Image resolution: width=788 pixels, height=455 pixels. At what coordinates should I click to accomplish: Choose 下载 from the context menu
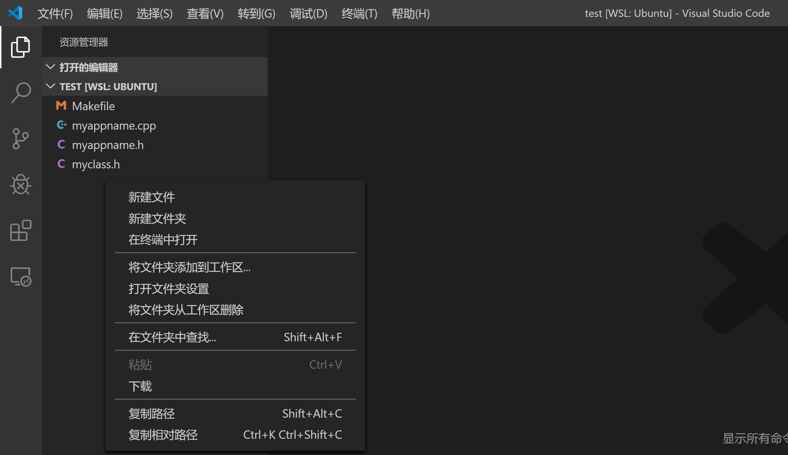tap(140, 386)
